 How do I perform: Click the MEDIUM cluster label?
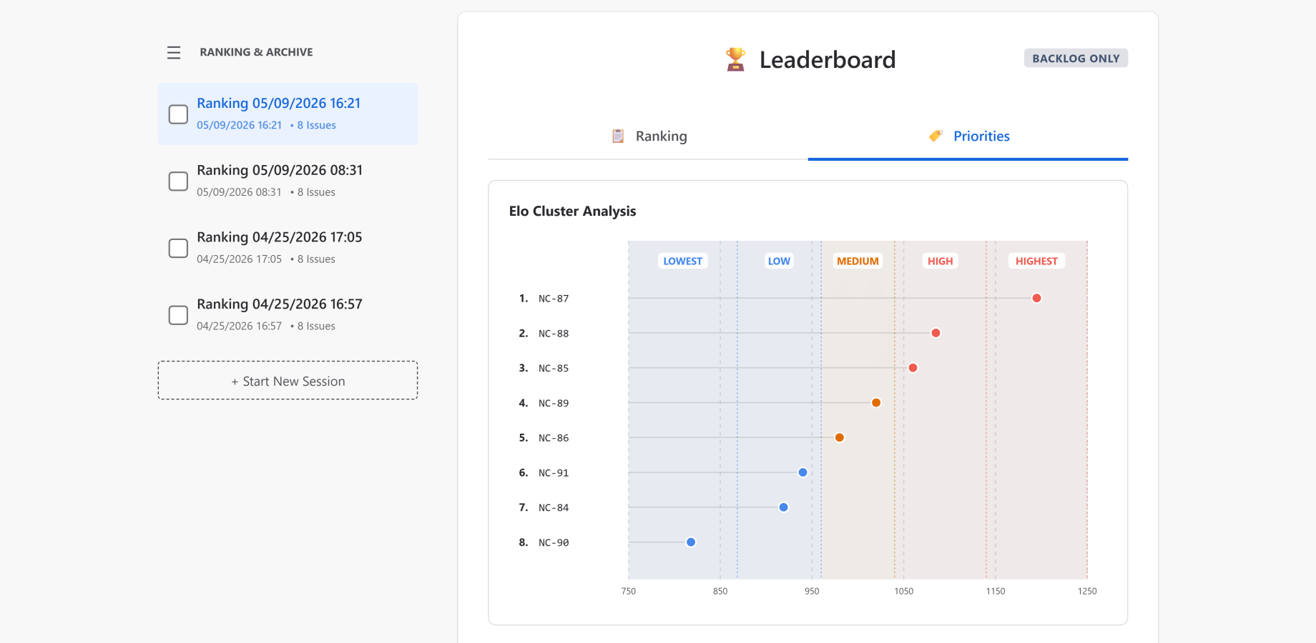click(x=858, y=261)
